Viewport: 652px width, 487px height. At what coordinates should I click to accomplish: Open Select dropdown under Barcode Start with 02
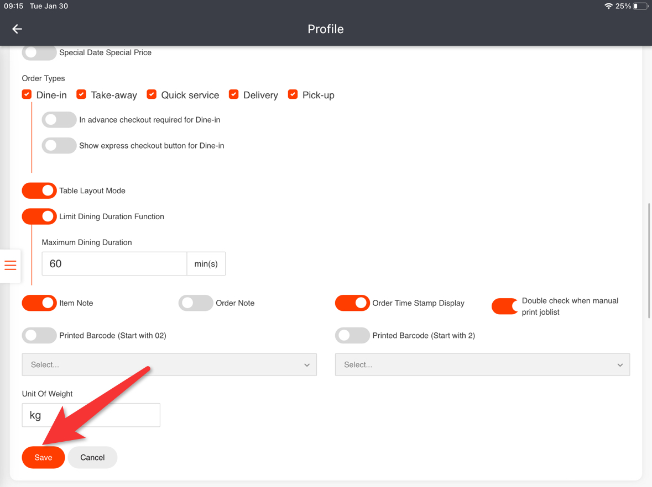[169, 364]
